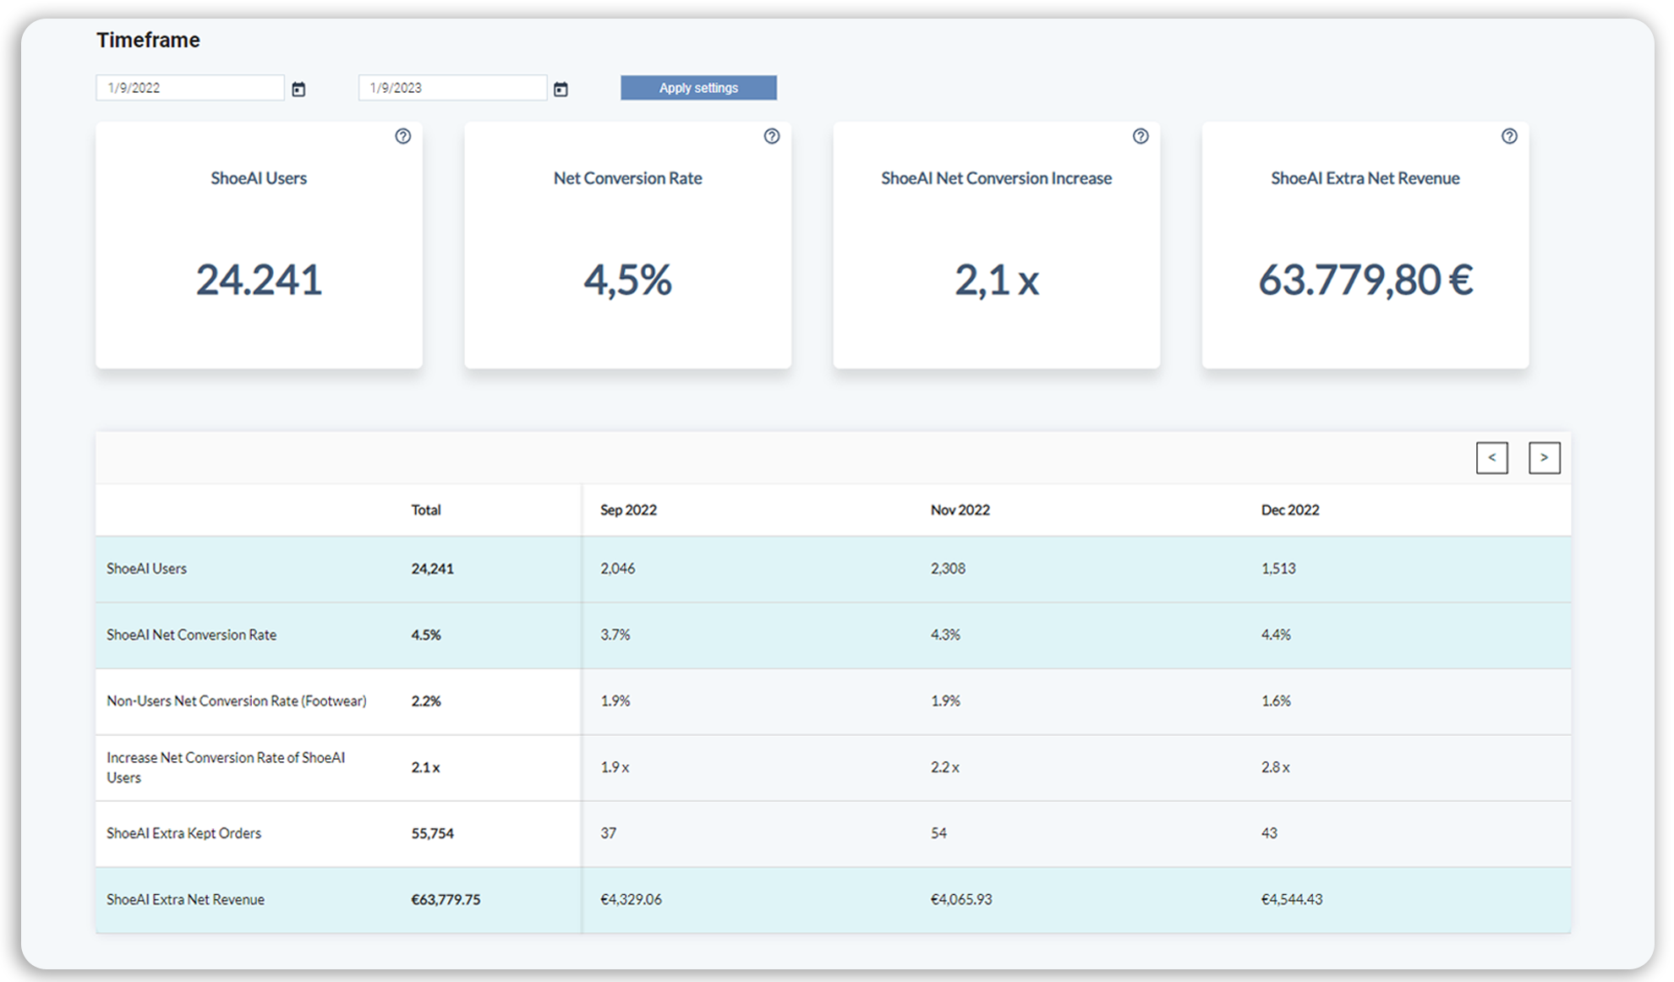Click ShoeAI Extra Net Revenue card title

pos(1365,178)
